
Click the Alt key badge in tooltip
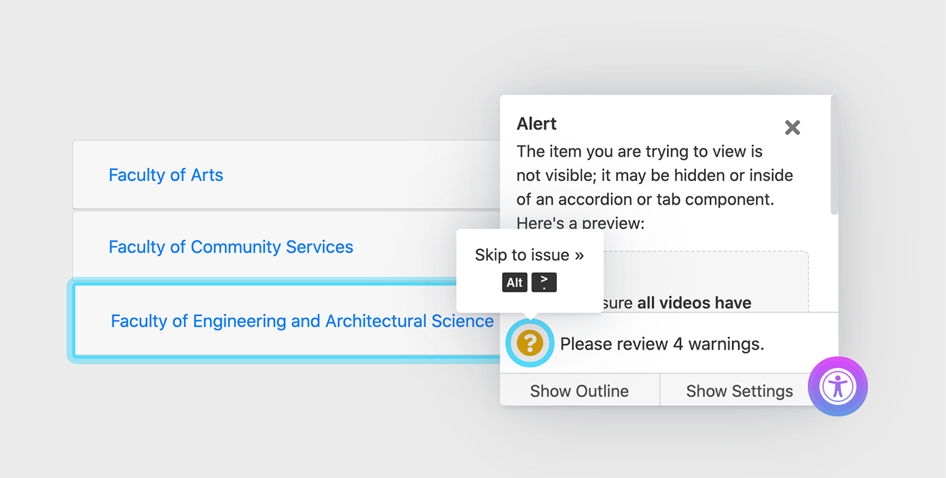[x=515, y=282]
